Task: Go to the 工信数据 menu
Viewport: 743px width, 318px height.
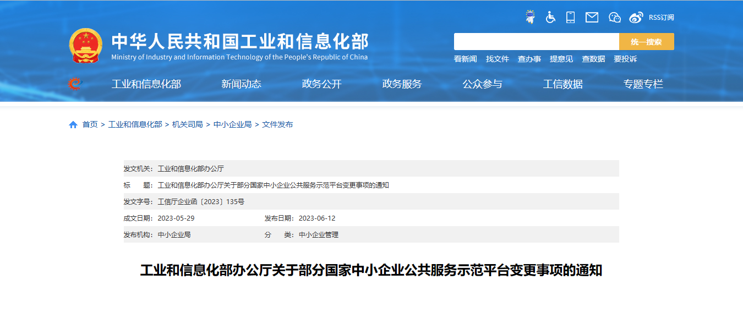Action: click(x=562, y=84)
